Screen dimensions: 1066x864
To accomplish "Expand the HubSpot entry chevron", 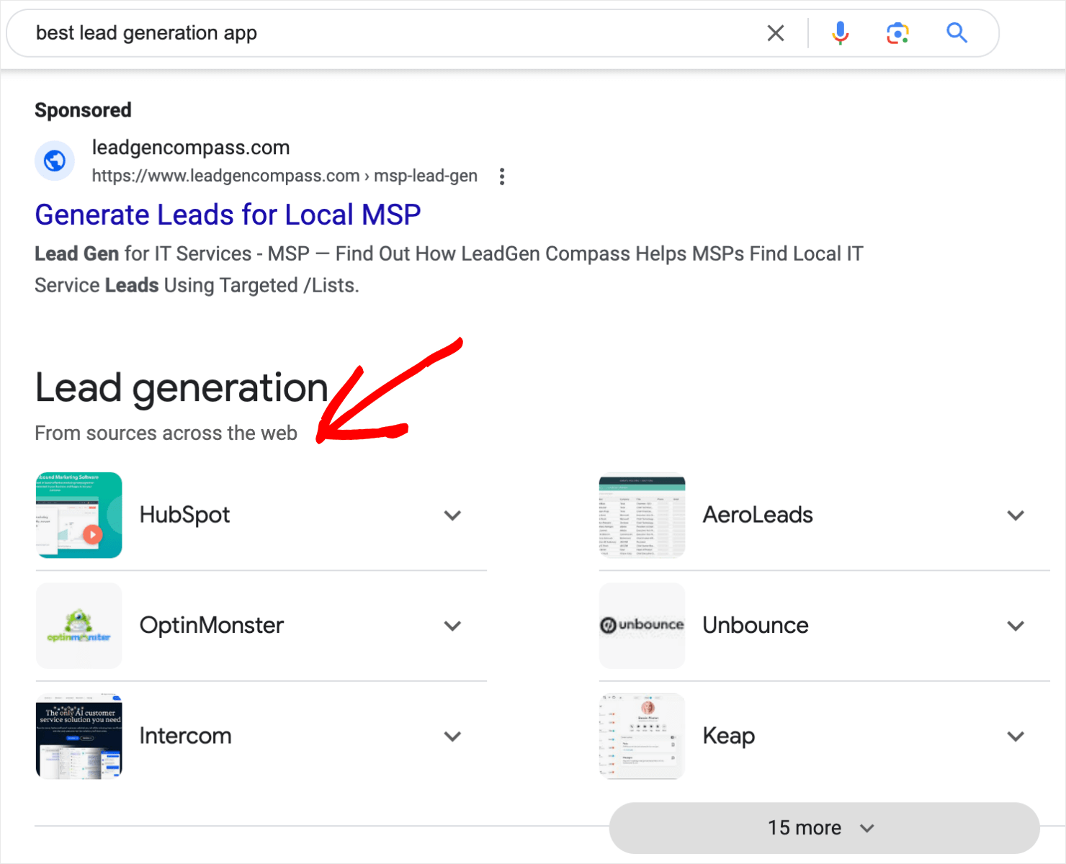I will coord(452,516).
